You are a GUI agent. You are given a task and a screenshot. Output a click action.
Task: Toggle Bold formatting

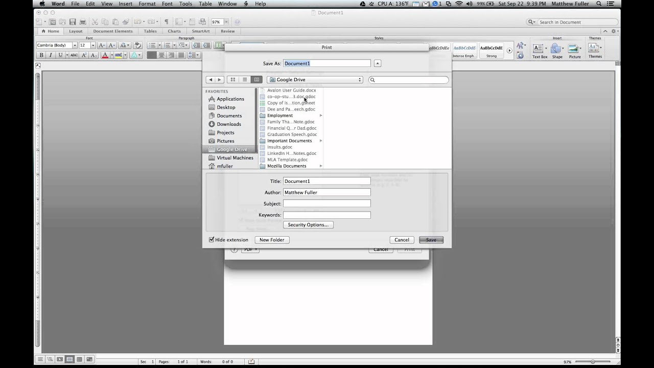point(41,55)
